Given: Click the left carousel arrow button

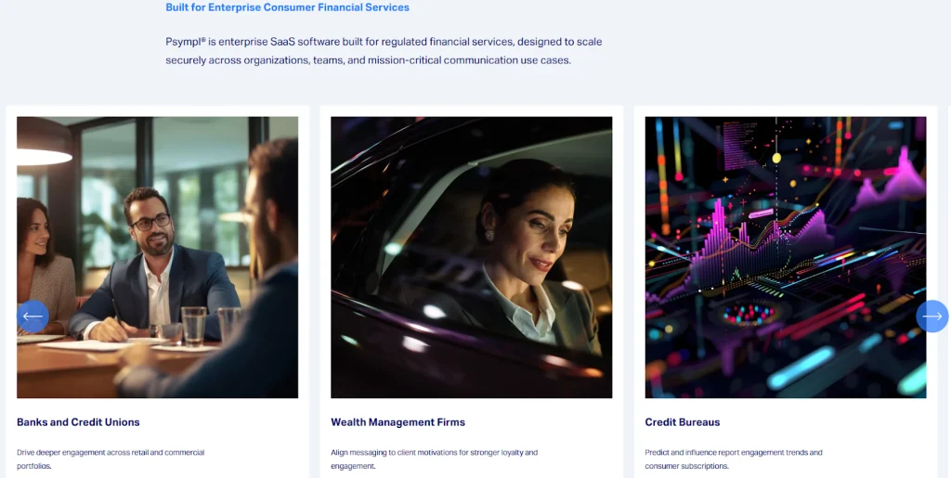Looking at the screenshot, I should 33,317.
